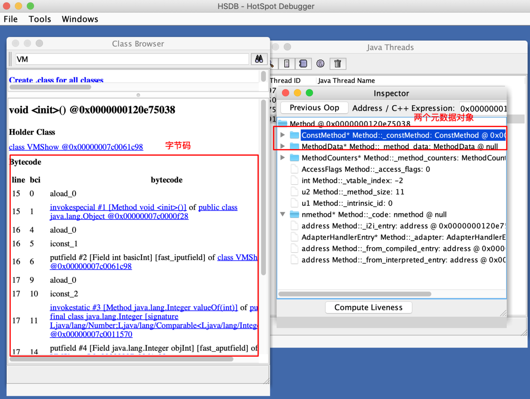Collapse the nmethod* Method::_code node
Viewport: 530px width, 399px height.
pos(283,214)
